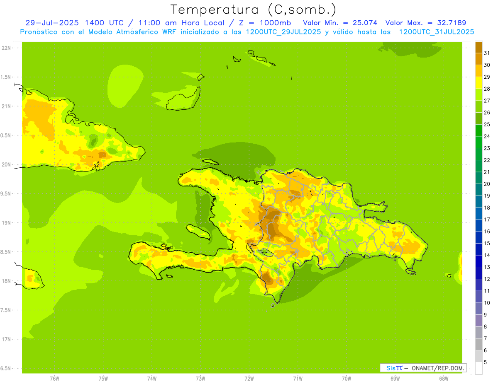Click the longitude axis label "74W"
498x384 pixels.
click(152, 379)
